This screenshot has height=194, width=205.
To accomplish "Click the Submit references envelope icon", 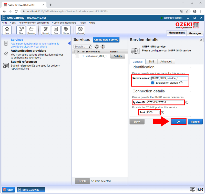I will pyautogui.click(x=6, y=65).
